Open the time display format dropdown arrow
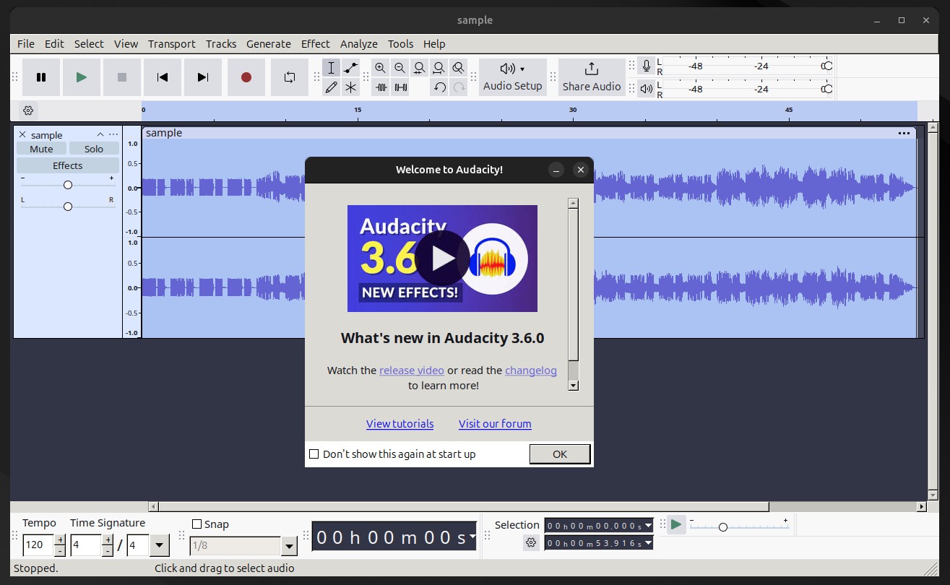The width and height of the screenshot is (950, 585). coord(472,537)
